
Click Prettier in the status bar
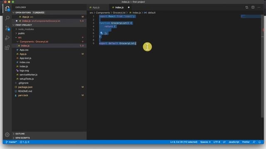pos(246,142)
